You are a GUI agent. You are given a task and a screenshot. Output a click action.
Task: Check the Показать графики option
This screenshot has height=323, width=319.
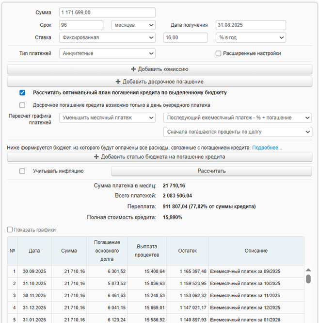pos(10,230)
